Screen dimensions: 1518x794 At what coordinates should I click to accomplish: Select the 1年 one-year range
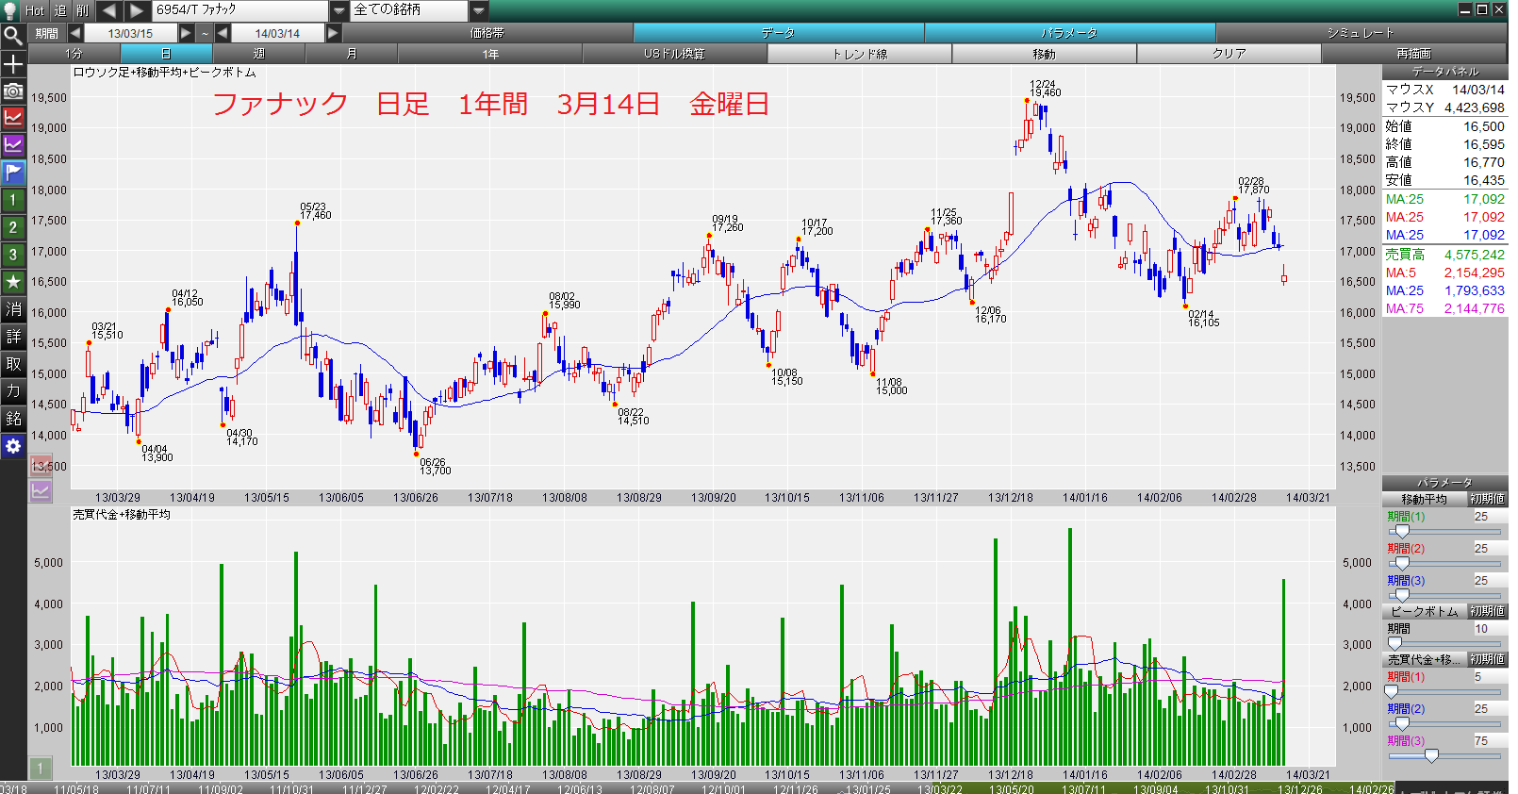point(490,54)
